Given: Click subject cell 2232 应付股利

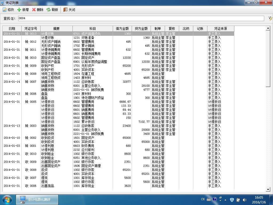Looking at the screenshot, I should click(x=84, y=150).
